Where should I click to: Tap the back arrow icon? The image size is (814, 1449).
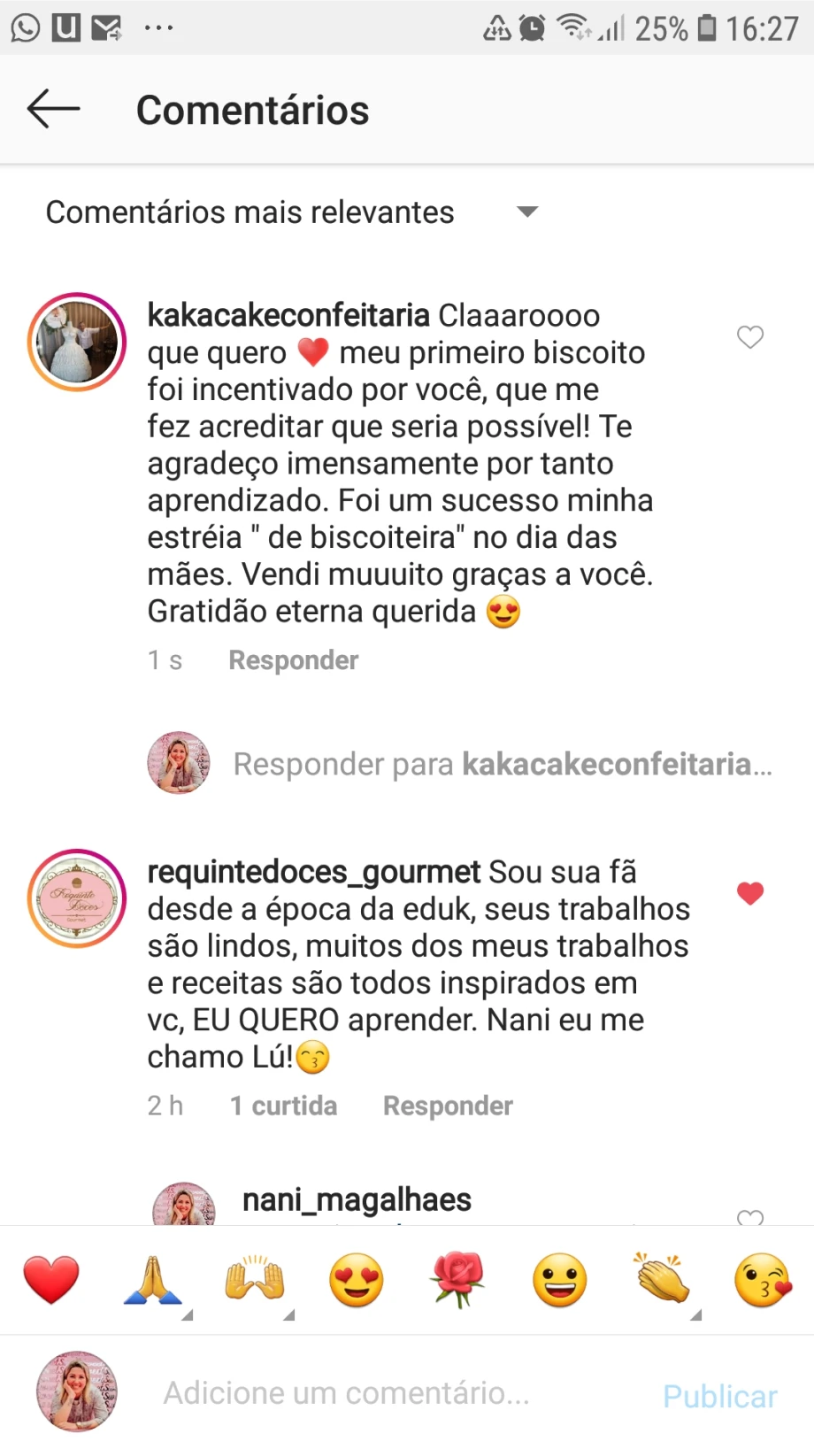[x=53, y=110]
